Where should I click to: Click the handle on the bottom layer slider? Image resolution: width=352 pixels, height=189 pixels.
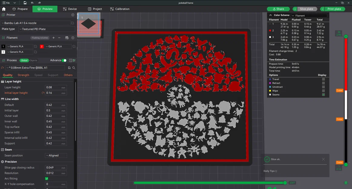point(285,183)
